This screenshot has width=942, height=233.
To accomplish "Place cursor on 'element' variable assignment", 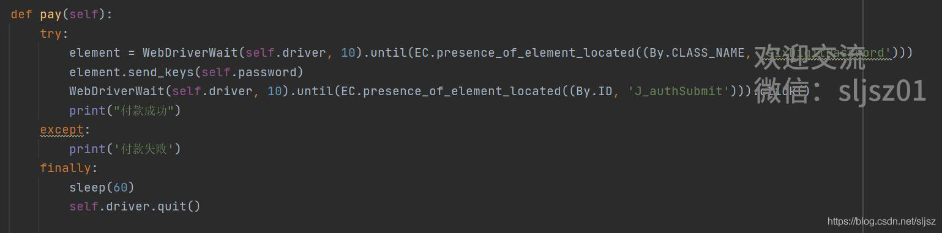I will (95, 52).
